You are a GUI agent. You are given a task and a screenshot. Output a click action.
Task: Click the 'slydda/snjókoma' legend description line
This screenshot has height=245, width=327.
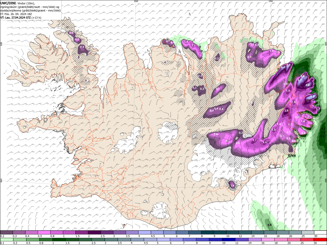30,10
